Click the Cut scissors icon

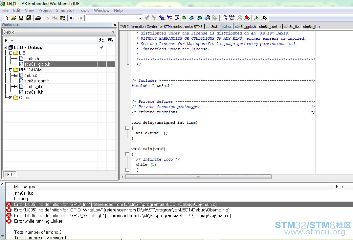tap(47, 18)
